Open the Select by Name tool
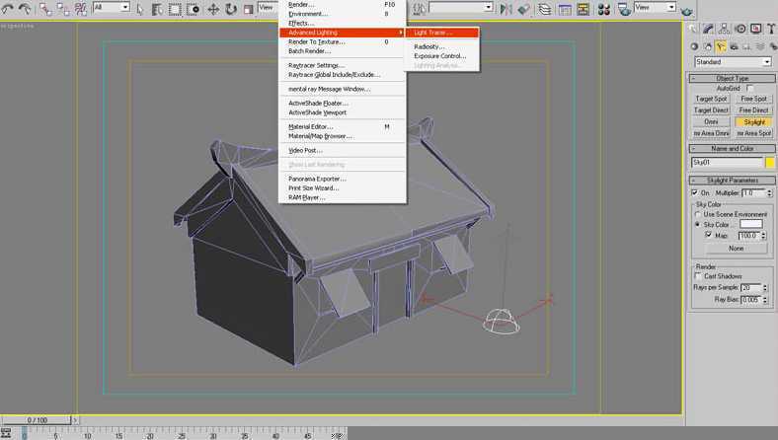This screenshot has height=440, width=778. pyautogui.click(x=157, y=9)
